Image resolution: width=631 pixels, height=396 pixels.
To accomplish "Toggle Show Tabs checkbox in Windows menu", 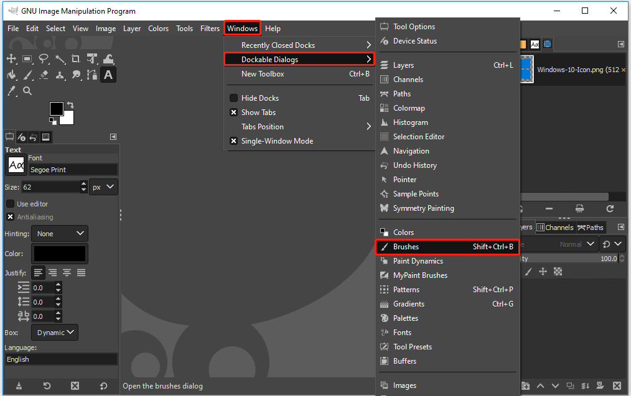I will 233,112.
